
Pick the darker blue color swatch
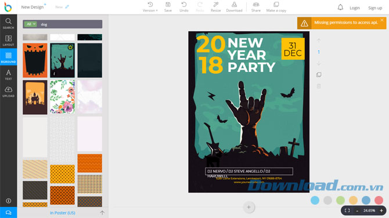(366, 200)
